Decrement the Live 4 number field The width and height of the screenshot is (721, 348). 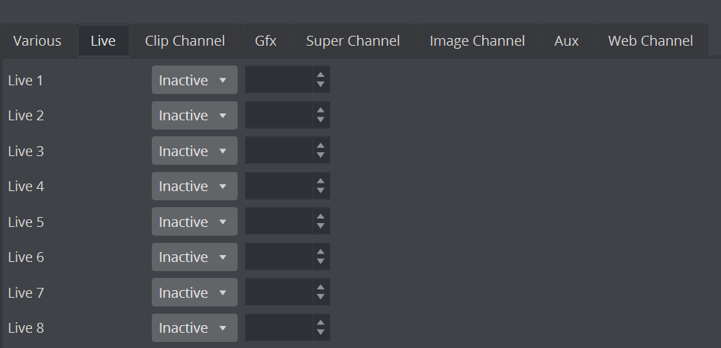[320, 191]
